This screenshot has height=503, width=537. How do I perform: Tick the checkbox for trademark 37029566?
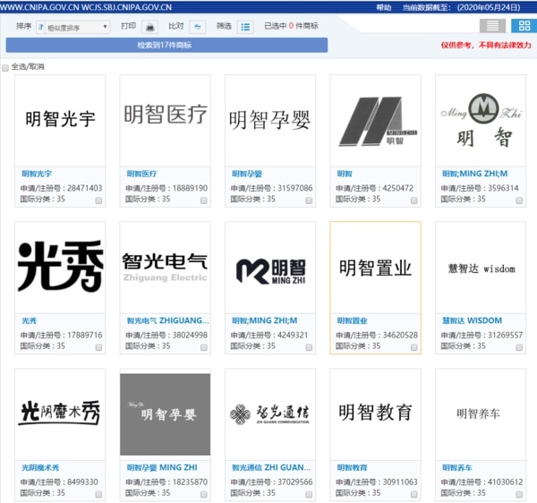click(309, 494)
